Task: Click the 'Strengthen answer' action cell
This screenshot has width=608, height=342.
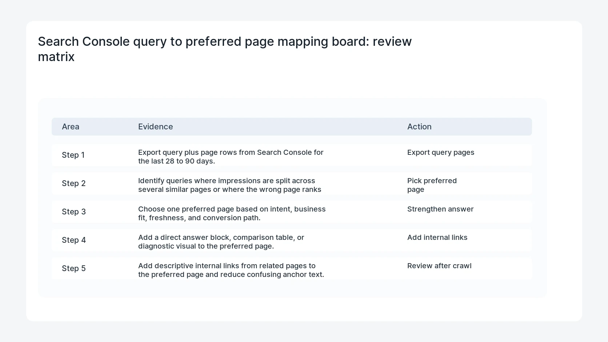Action: [x=440, y=209]
